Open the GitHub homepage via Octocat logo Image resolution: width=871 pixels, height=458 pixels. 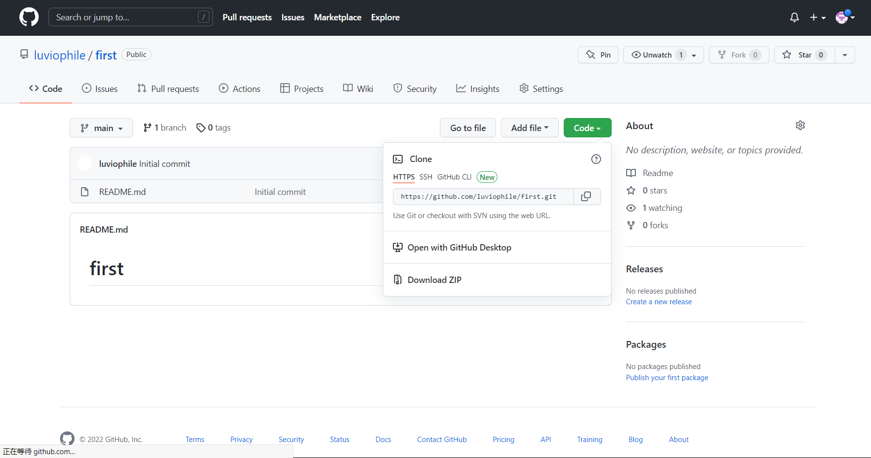(29, 17)
